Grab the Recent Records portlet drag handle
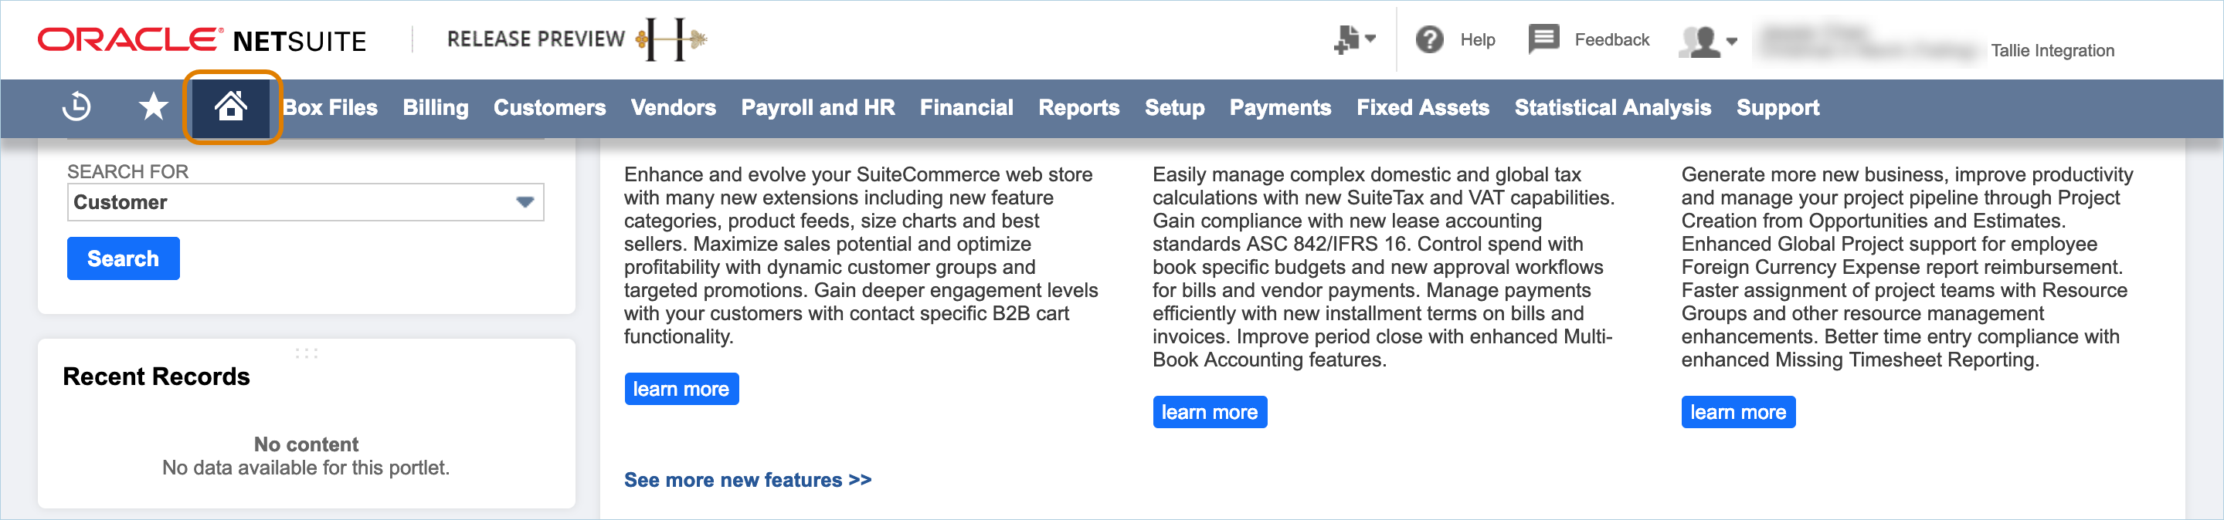This screenshot has height=520, width=2224. pyautogui.click(x=307, y=353)
